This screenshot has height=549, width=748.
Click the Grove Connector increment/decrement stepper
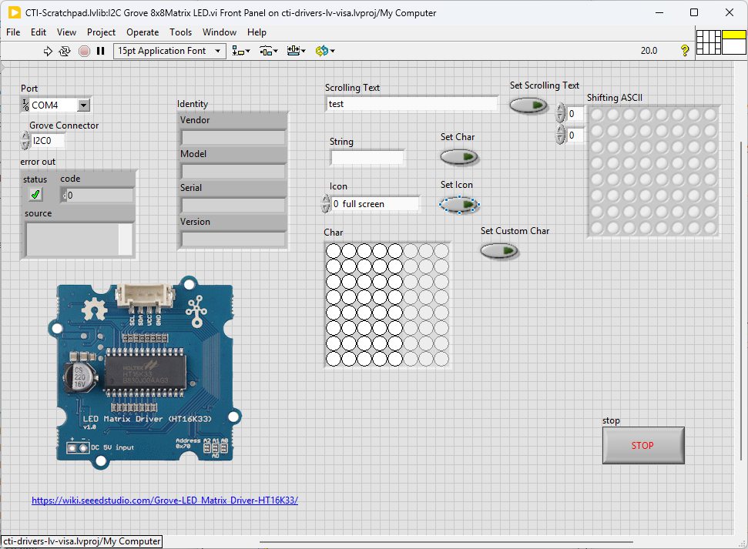[x=25, y=141]
